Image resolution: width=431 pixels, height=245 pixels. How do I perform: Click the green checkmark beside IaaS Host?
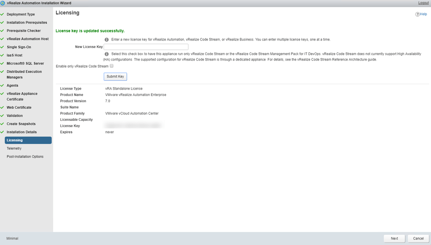(3, 55)
